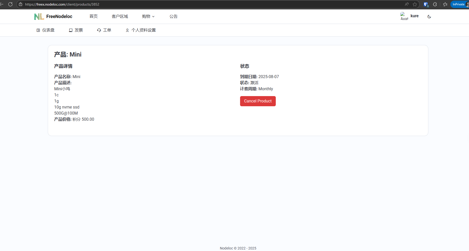Open the kure user menu

click(415, 16)
